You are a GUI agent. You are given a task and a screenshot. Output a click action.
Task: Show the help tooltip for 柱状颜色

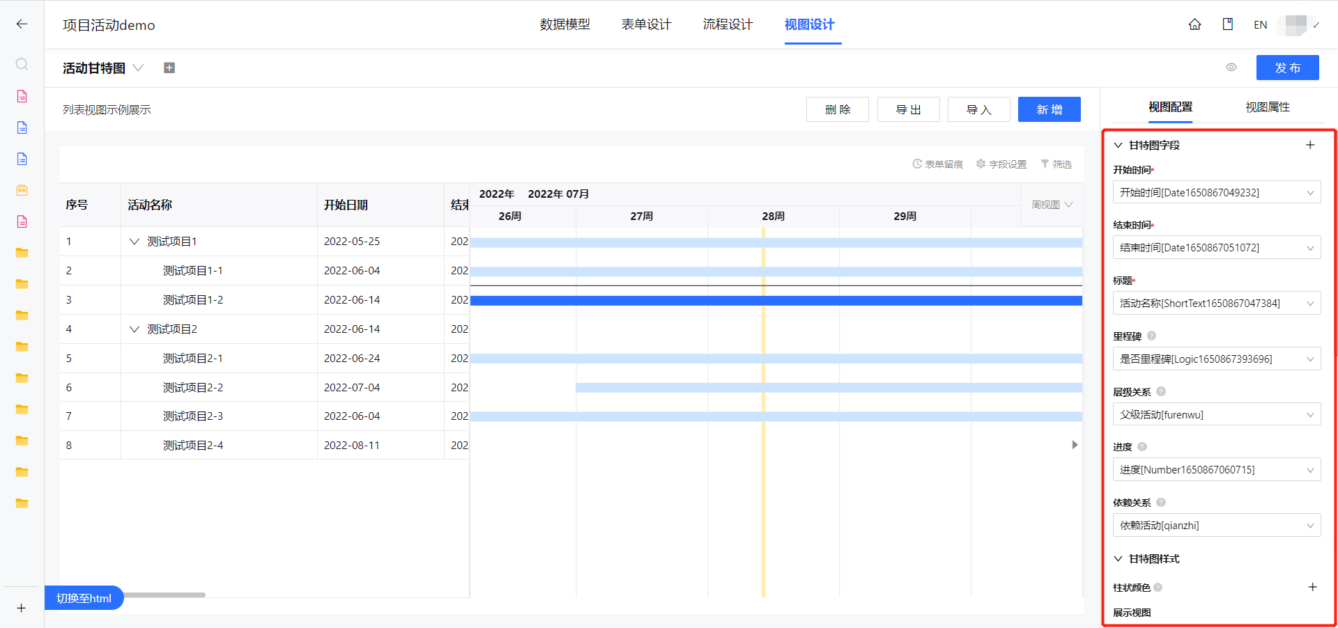point(1158,587)
